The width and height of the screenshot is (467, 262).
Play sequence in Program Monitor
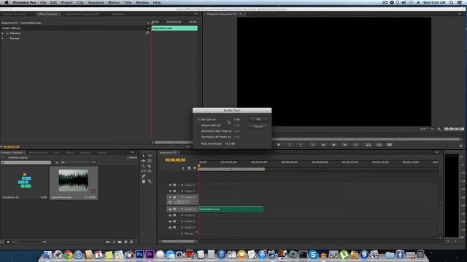pos(334,145)
